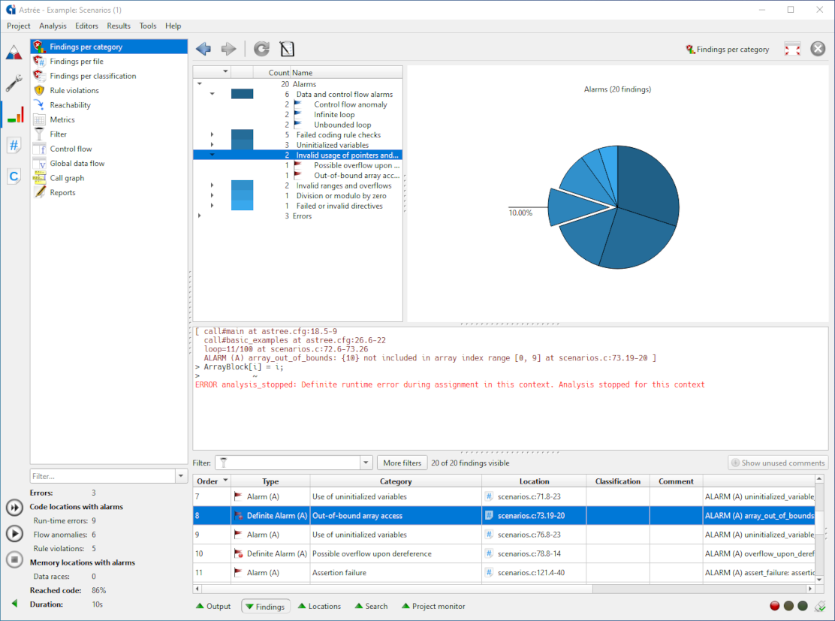Collapse Data and control flow alarms node
This screenshot has width=835, height=621.
pos(212,94)
